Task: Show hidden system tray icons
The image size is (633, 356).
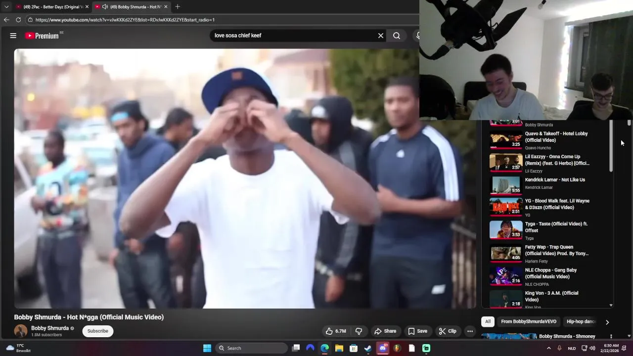Action: pos(548,348)
